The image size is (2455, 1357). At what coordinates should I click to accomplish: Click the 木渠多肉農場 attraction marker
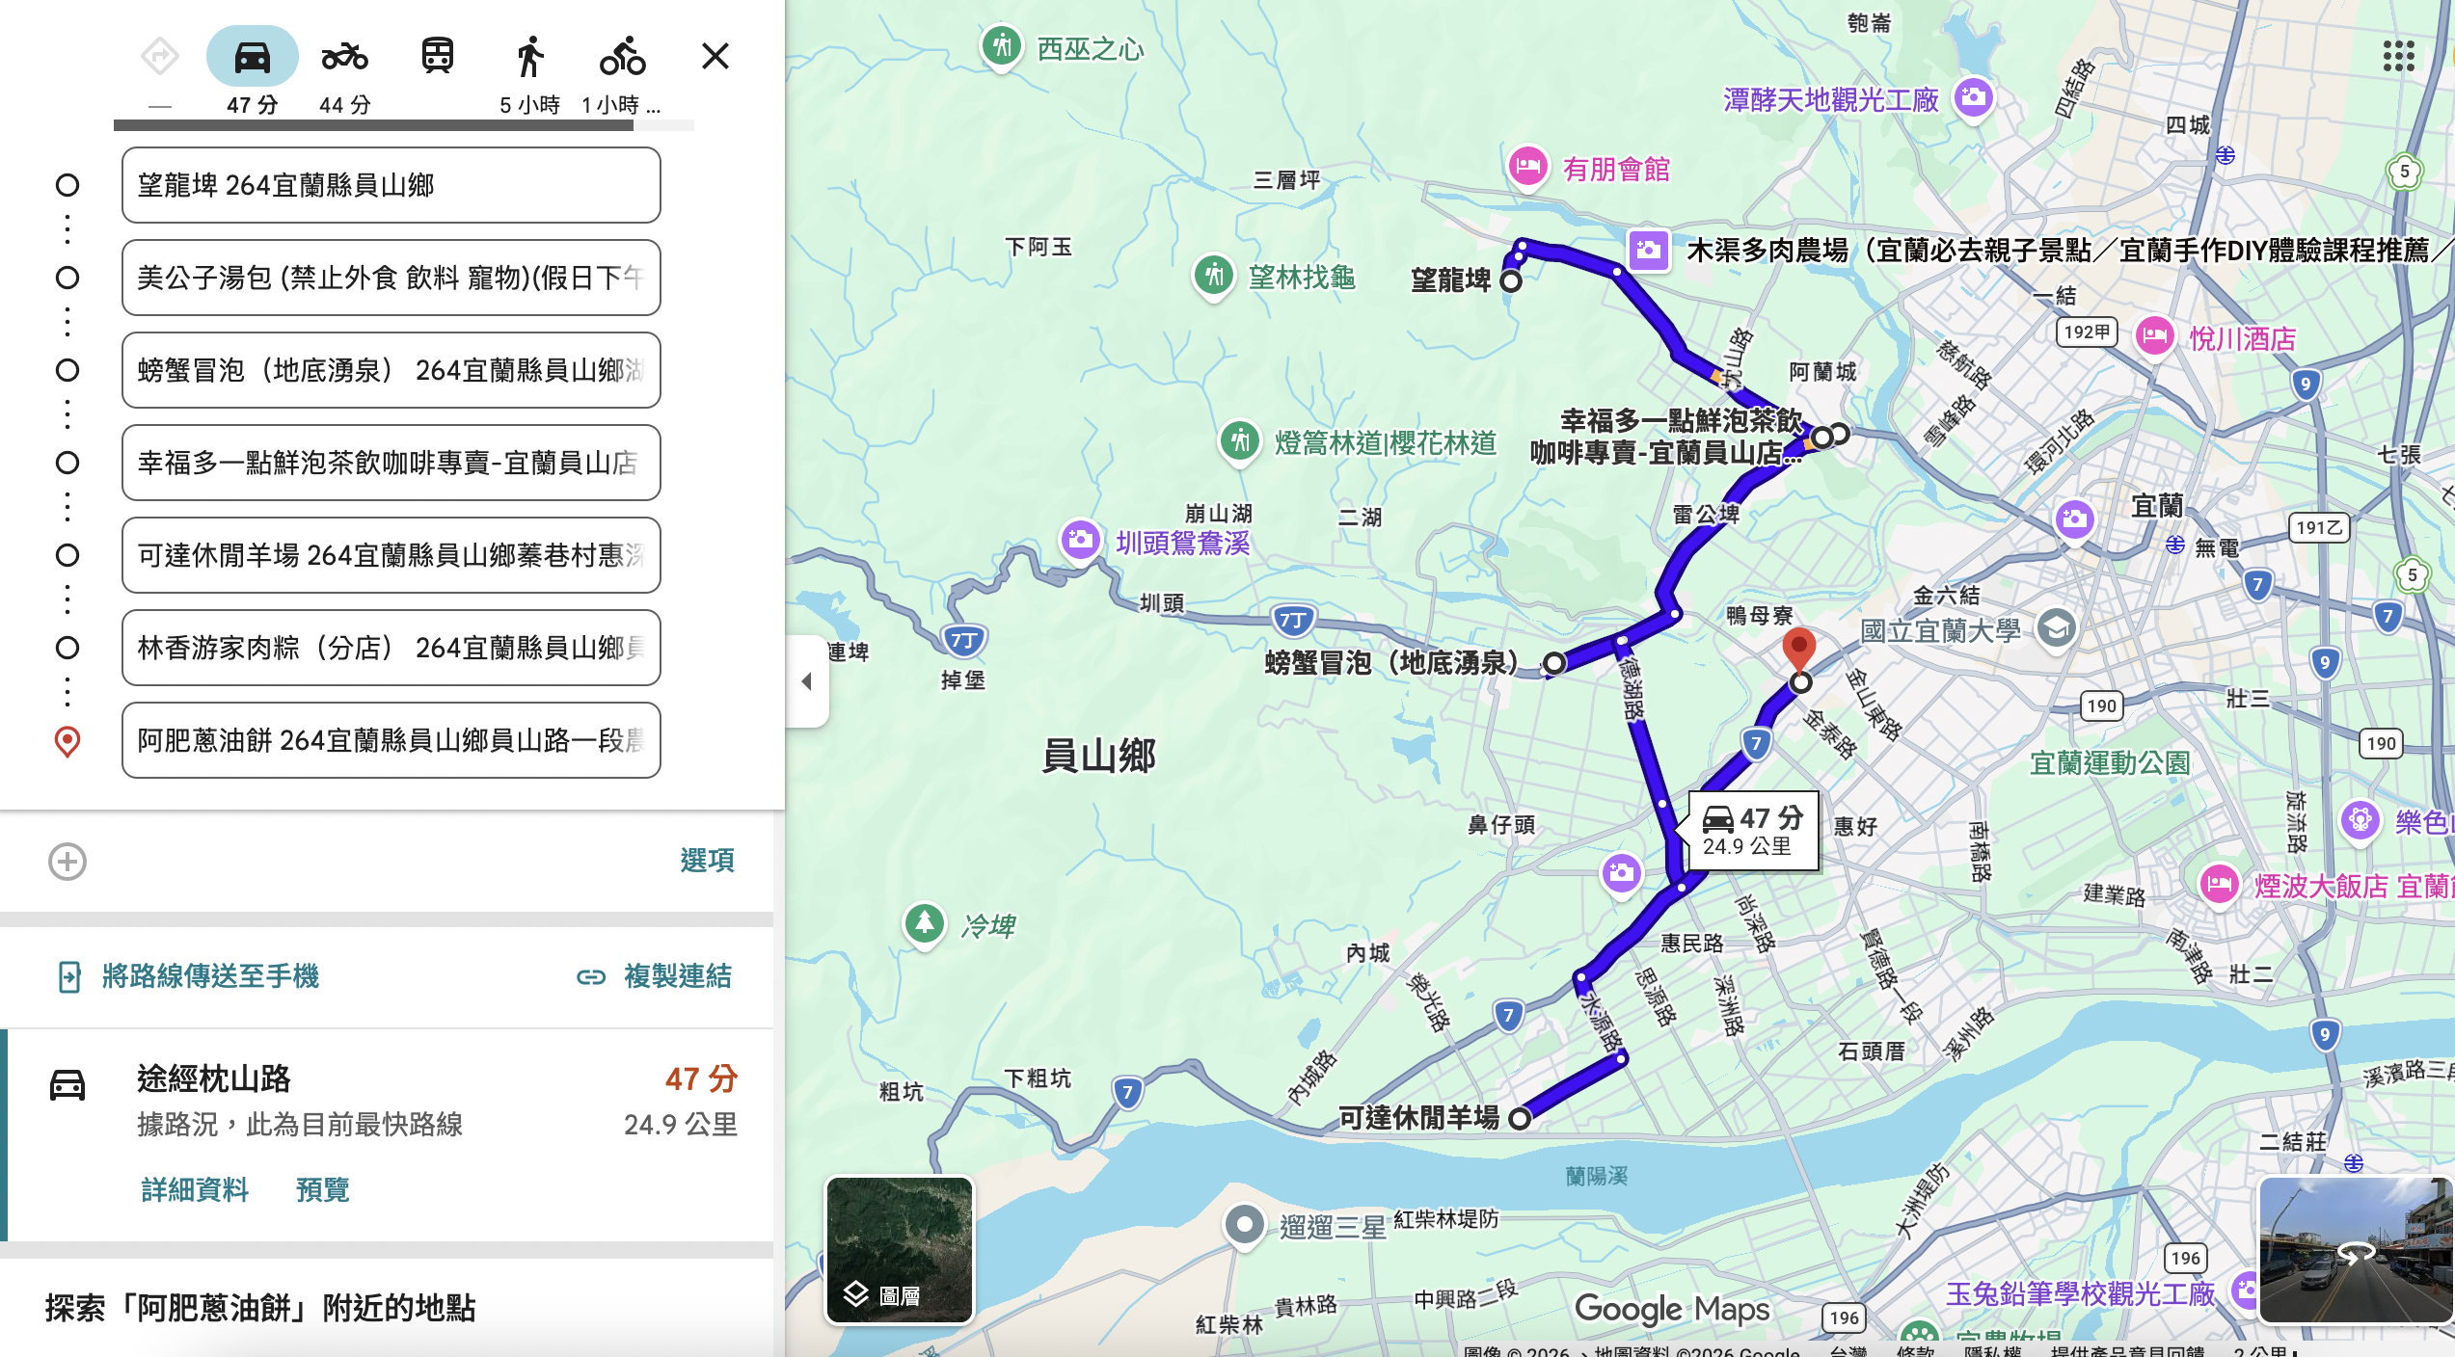[x=1649, y=250]
